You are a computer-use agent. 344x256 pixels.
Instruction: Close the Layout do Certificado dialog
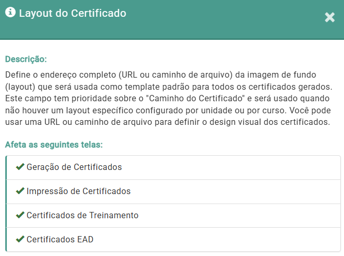329,17
